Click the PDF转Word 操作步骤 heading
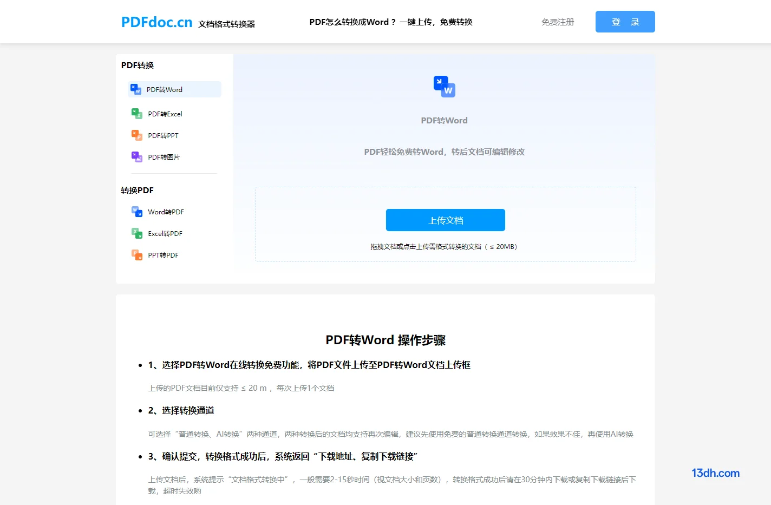The image size is (771, 505). 385,340
